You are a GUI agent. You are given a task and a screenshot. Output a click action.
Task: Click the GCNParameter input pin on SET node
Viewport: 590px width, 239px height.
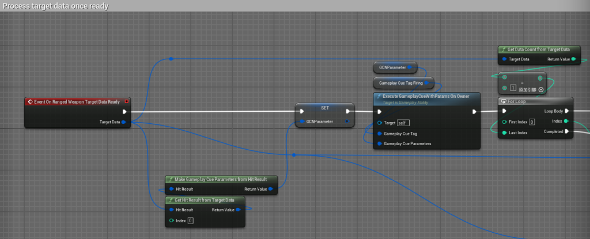(x=301, y=122)
